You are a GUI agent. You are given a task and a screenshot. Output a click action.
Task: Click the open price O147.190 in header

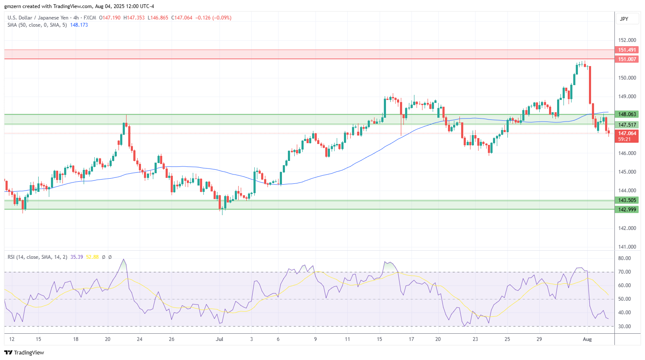(x=110, y=18)
